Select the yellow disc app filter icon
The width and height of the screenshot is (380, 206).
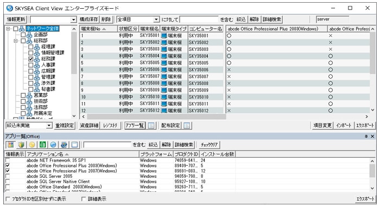tap(32, 145)
